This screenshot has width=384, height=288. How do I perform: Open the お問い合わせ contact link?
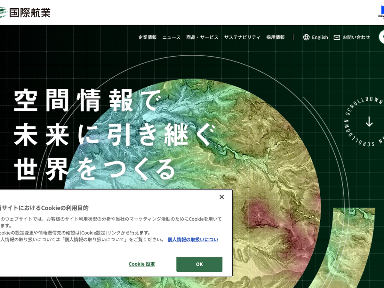point(356,37)
